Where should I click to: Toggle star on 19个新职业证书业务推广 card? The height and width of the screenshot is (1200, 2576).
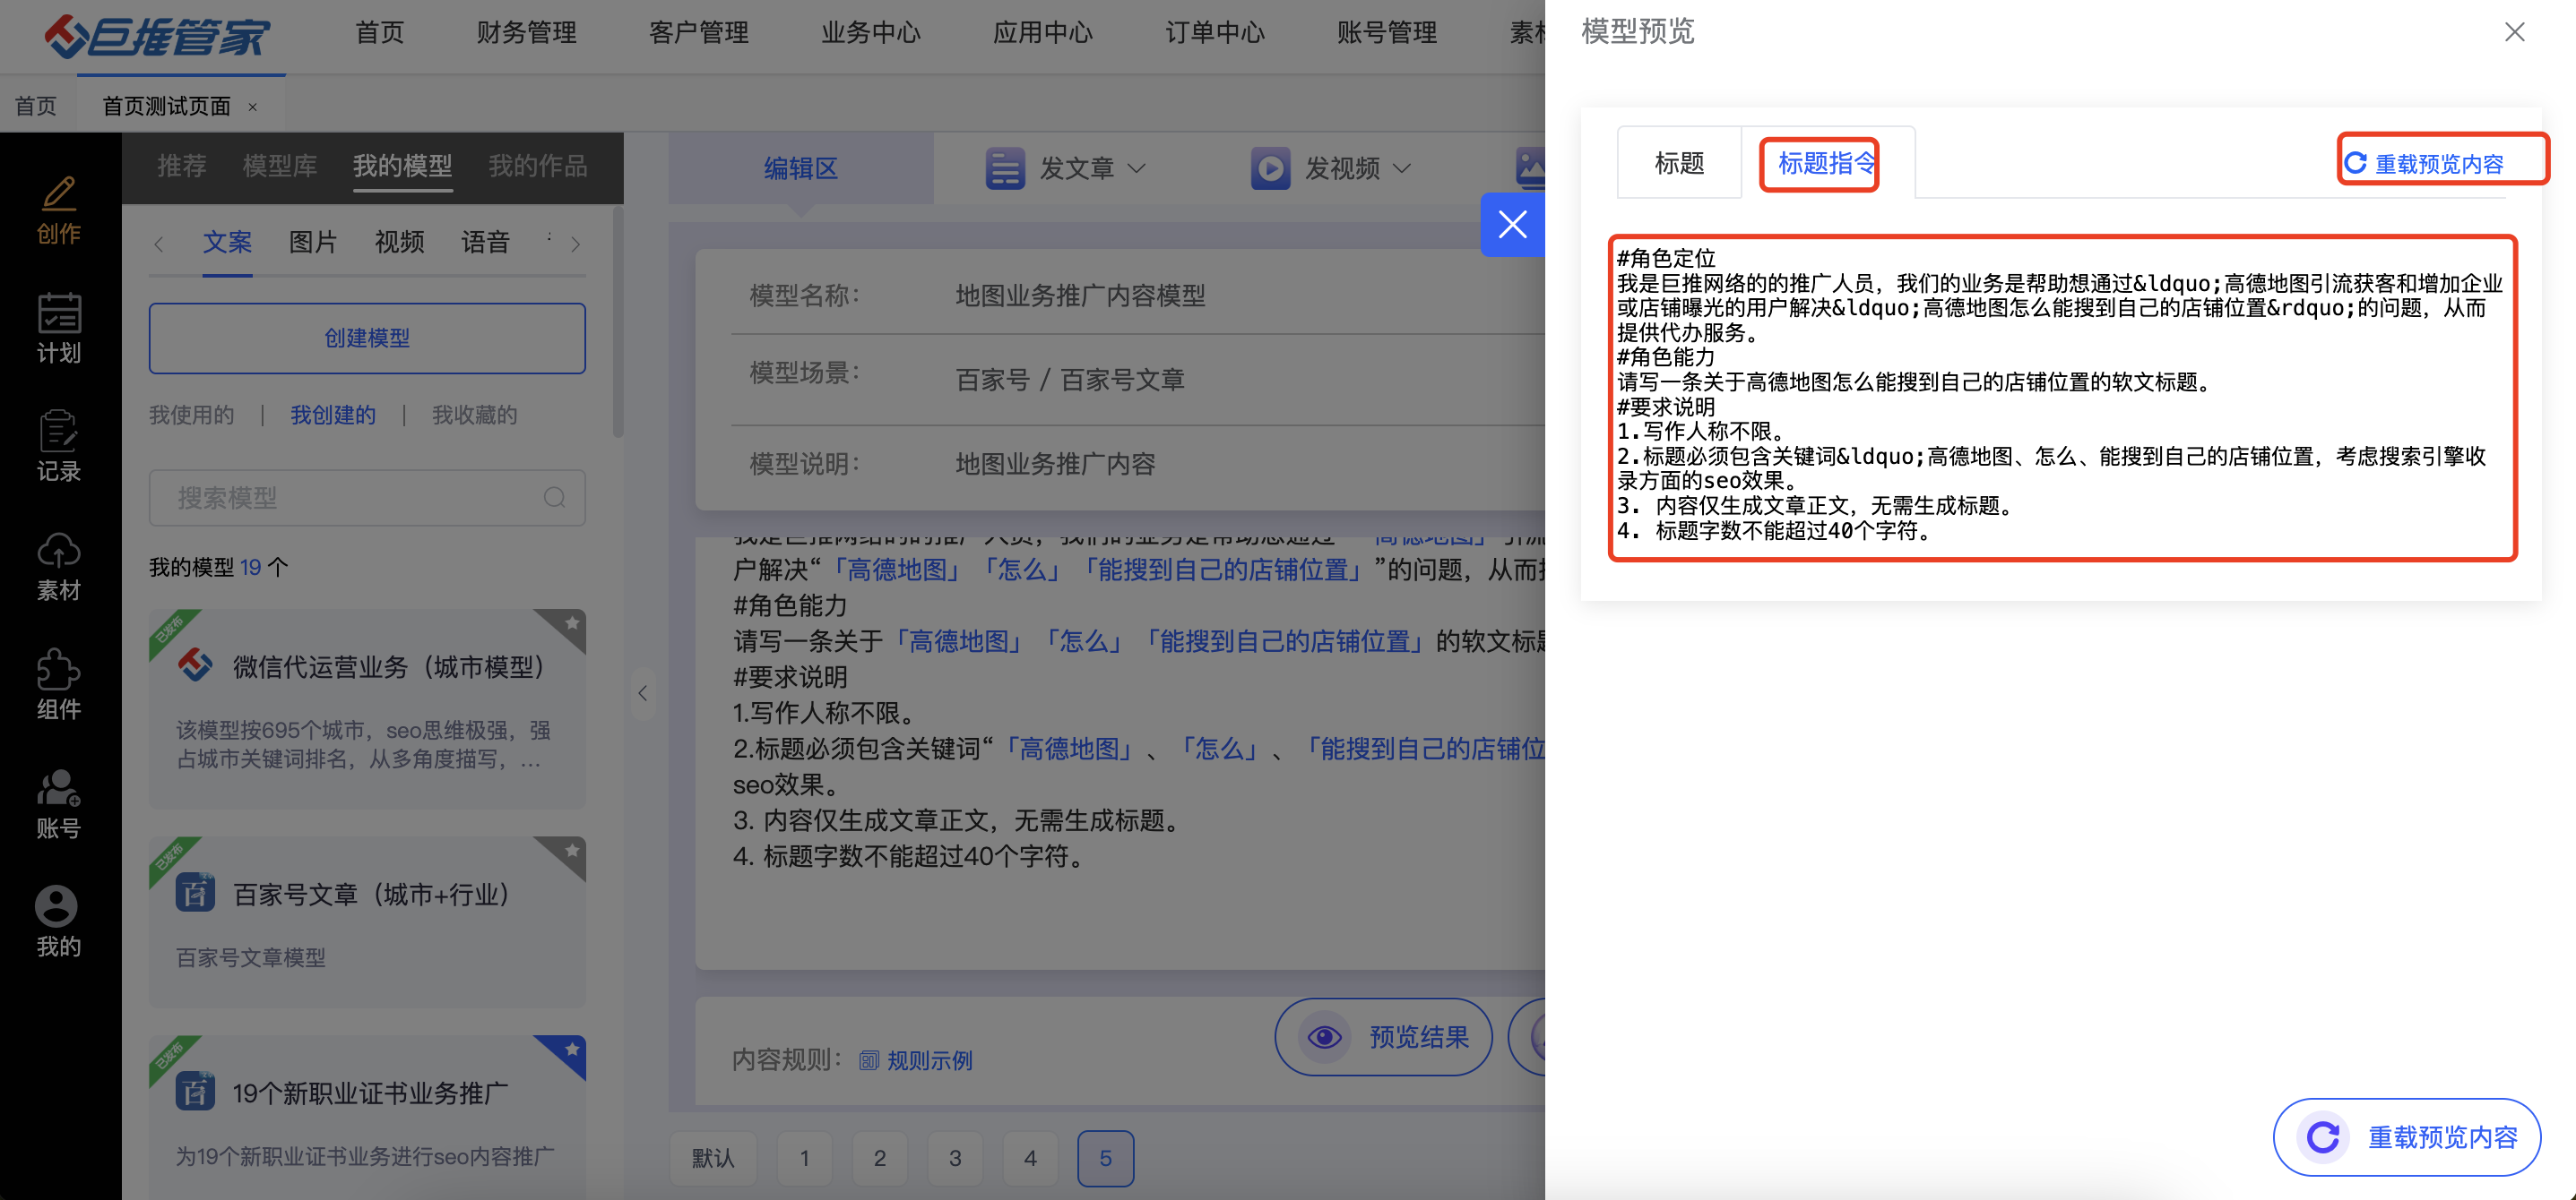(x=572, y=1050)
